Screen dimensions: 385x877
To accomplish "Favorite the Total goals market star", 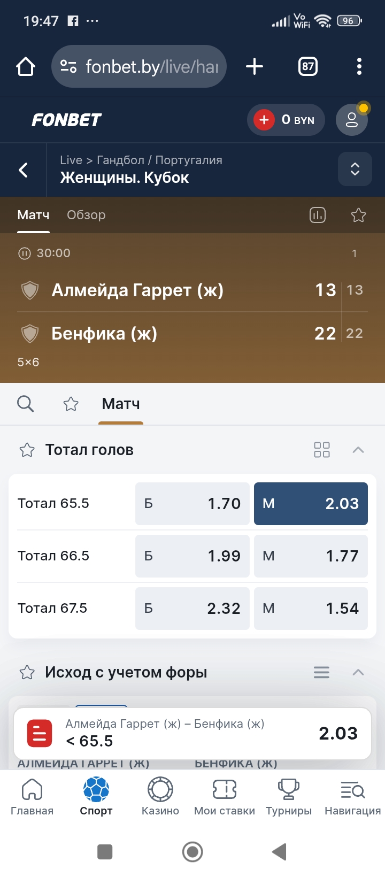I will pyautogui.click(x=27, y=450).
